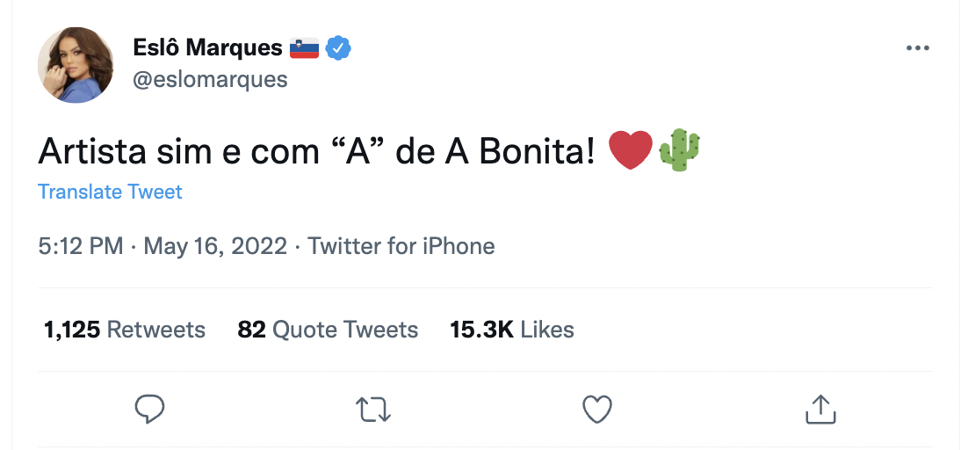This screenshot has width=968, height=450.
Task: Click the May 16, 2022 date
Action: 214,246
